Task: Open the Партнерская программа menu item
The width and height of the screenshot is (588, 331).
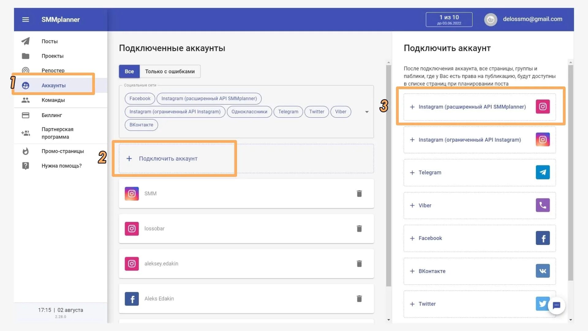Action: (x=61, y=133)
